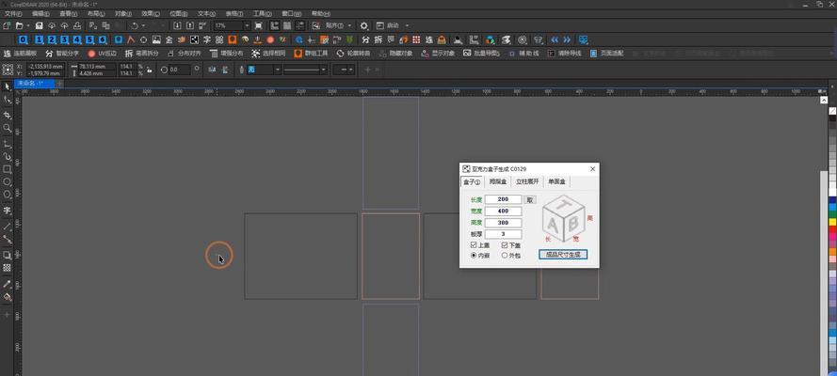
Task: Open the 帮助 menu
Action: 320,13
